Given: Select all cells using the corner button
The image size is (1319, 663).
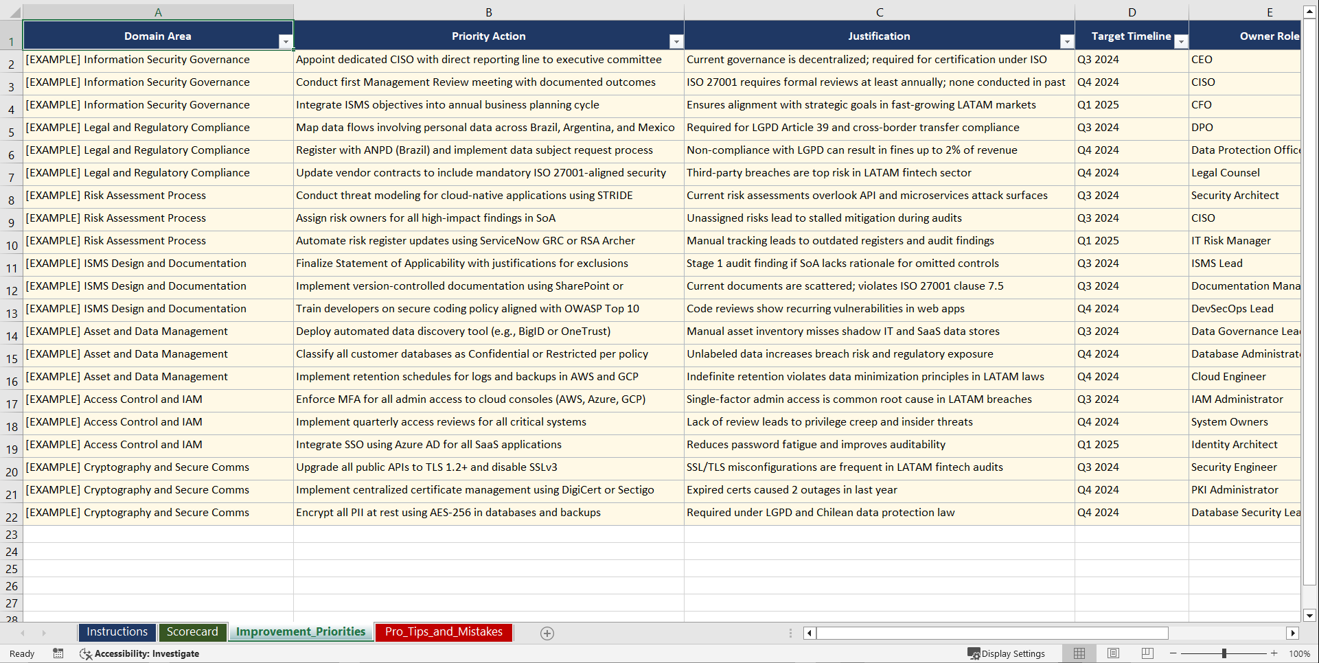Looking at the screenshot, I should click(12, 12).
